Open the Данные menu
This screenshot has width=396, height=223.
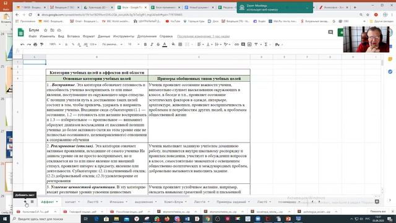pyautogui.click(x=104, y=37)
